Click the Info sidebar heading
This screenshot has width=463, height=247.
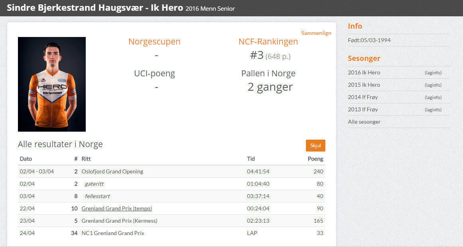click(x=355, y=26)
